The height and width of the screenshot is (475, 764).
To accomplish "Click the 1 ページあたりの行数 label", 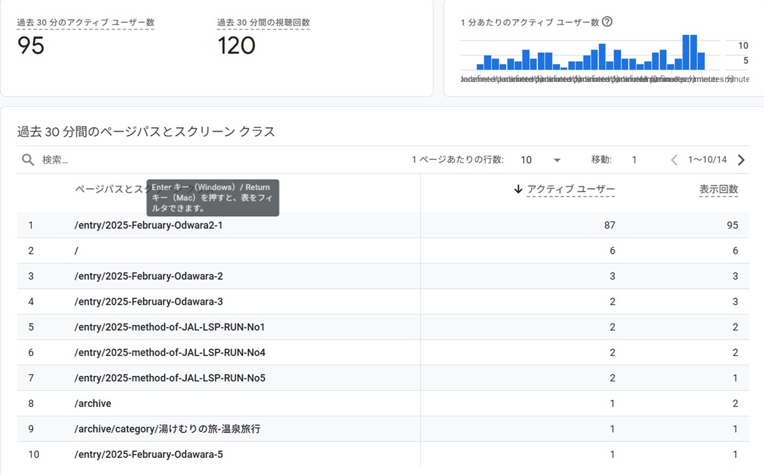I will (x=458, y=160).
